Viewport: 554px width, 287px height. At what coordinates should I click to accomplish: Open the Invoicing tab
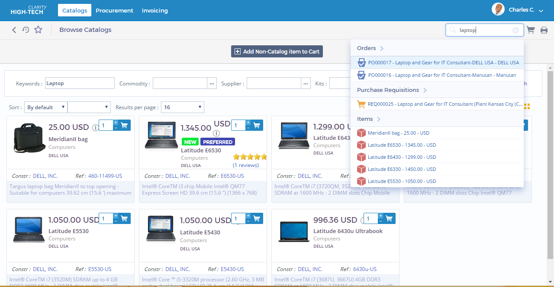tap(155, 10)
